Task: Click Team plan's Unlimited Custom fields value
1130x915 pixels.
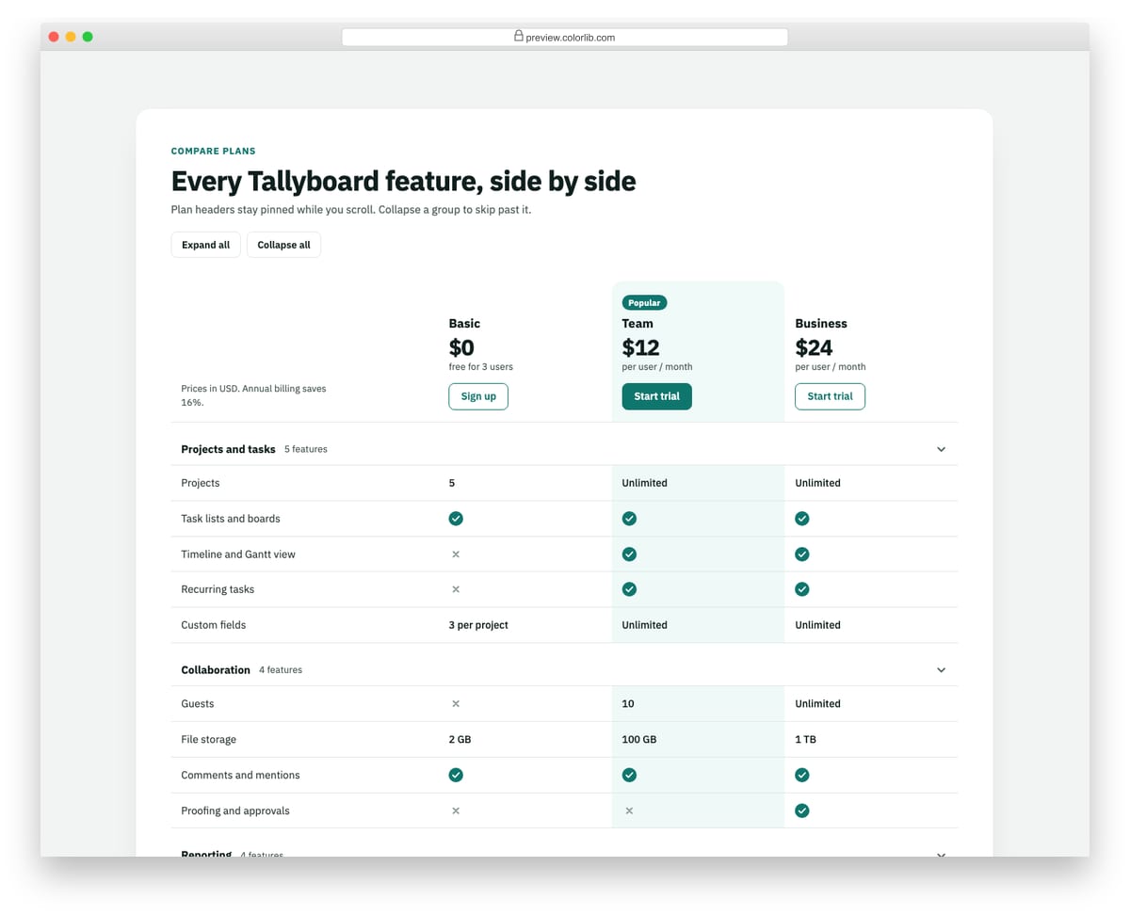Action: 645,625
